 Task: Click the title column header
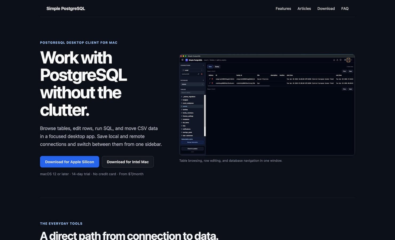(x=258, y=75)
